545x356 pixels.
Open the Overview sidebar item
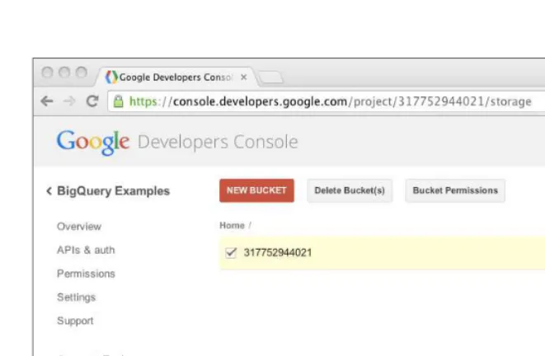pos(79,227)
